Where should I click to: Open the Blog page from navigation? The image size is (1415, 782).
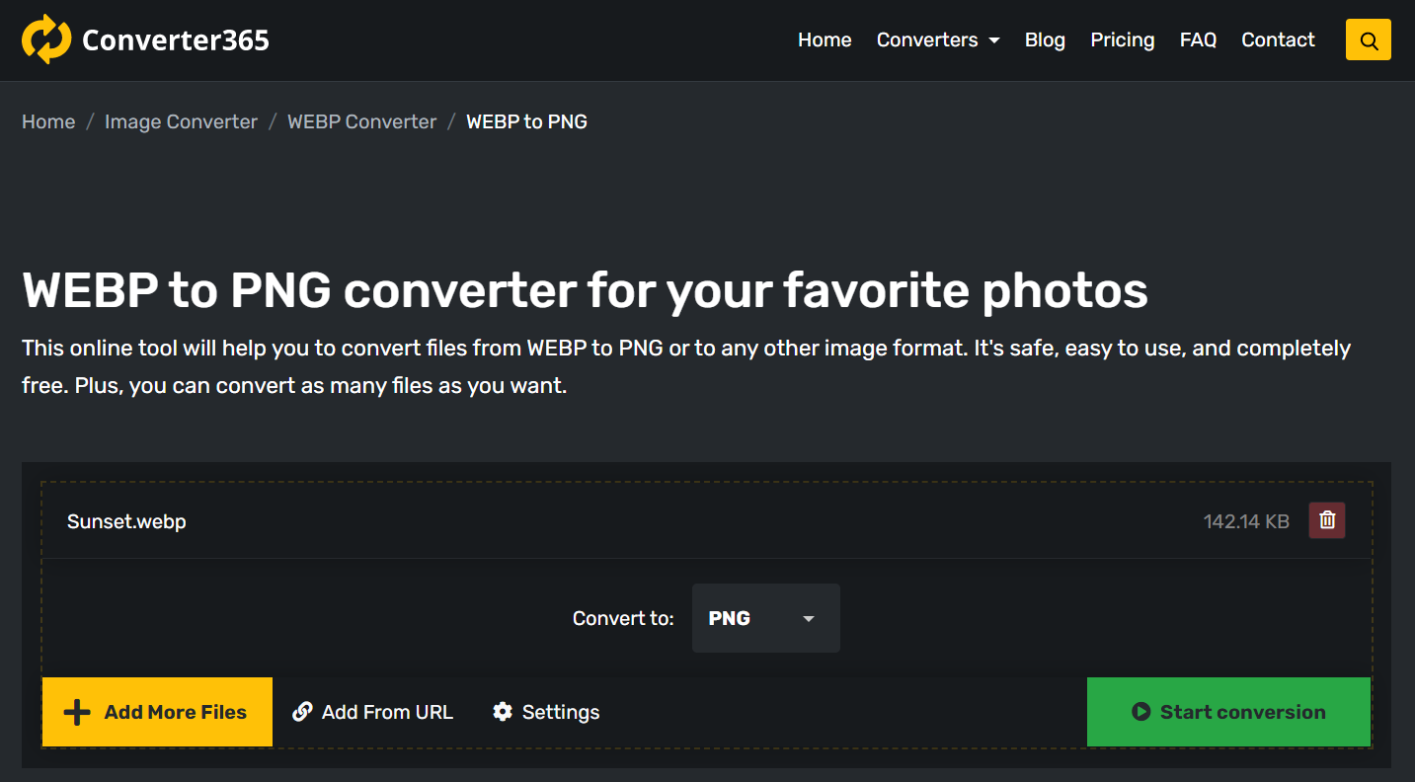[1045, 40]
